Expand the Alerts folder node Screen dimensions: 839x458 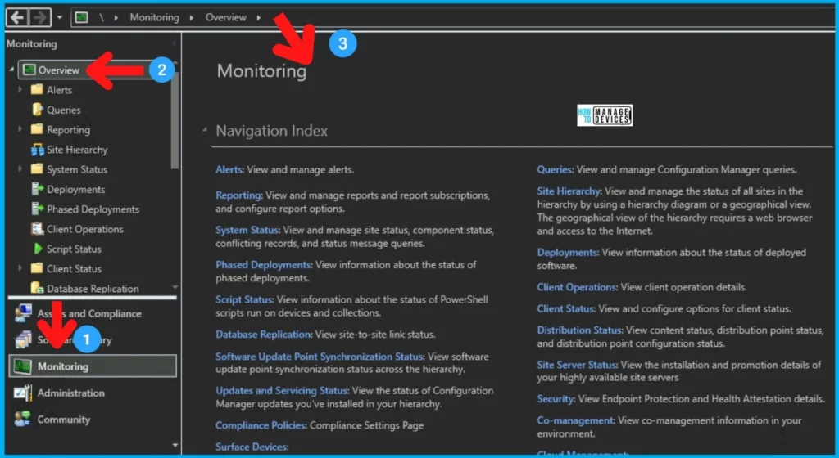[x=20, y=90]
